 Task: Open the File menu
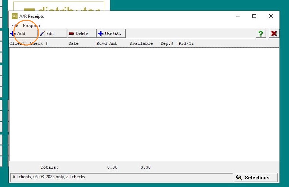(x=15, y=26)
